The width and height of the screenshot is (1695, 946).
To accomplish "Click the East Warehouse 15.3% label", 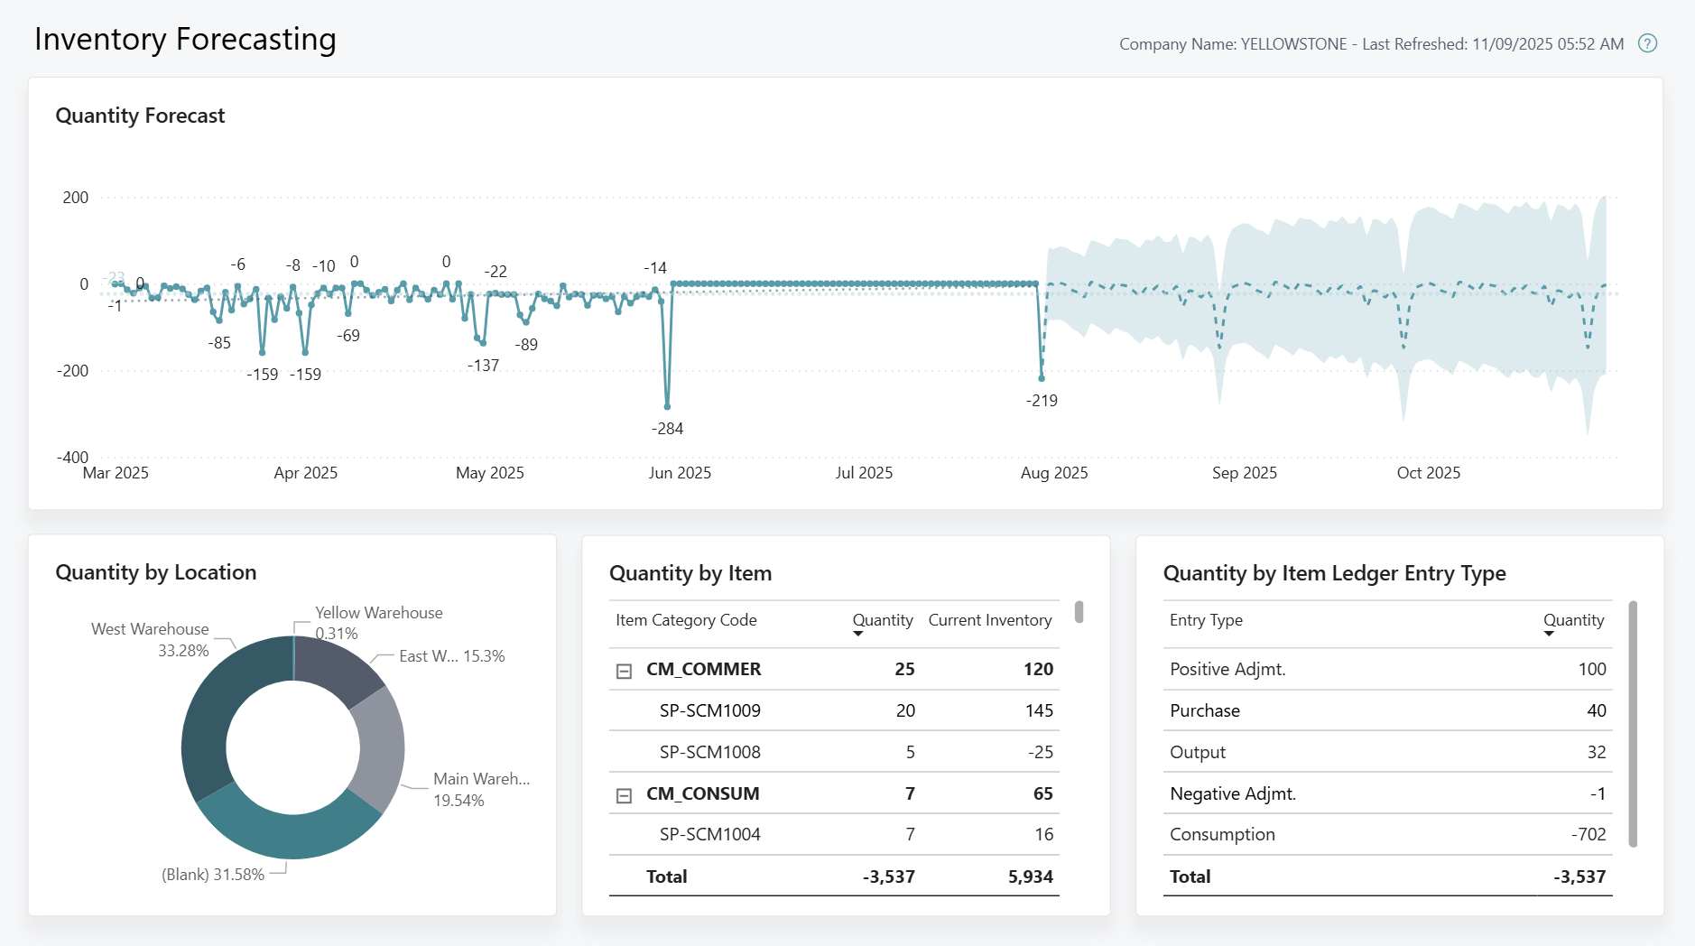I will pos(452,656).
